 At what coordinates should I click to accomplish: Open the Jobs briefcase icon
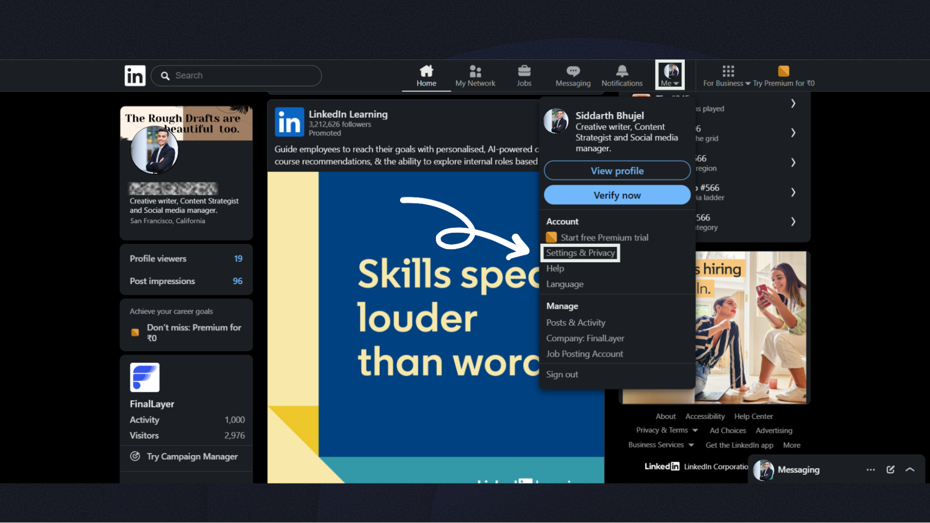point(524,71)
